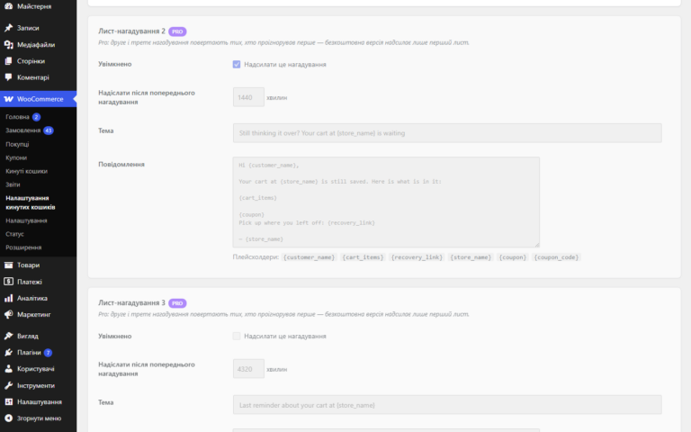Click the badge 7 next to Плагіни

[48, 353]
